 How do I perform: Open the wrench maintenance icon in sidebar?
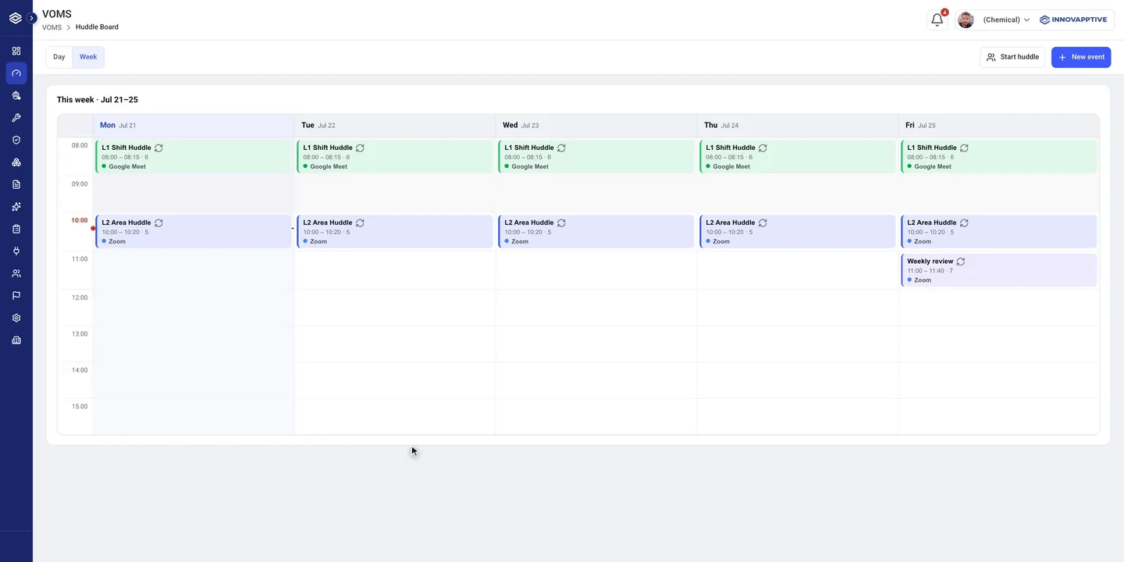tap(16, 118)
